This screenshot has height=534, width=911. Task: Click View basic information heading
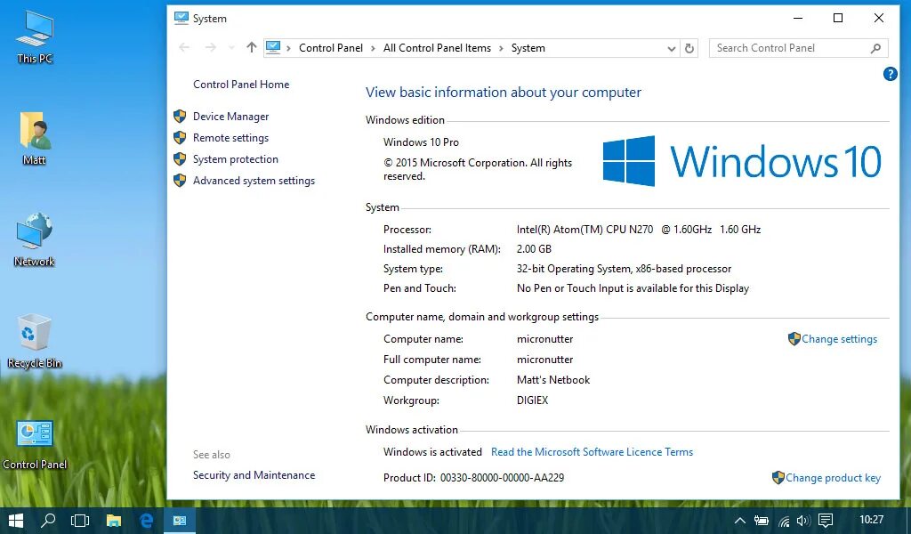tap(504, 93)
